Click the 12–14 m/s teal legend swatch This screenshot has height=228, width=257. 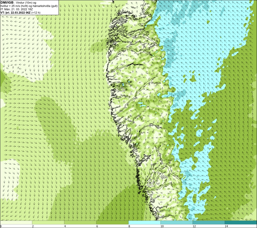point(209,223)
